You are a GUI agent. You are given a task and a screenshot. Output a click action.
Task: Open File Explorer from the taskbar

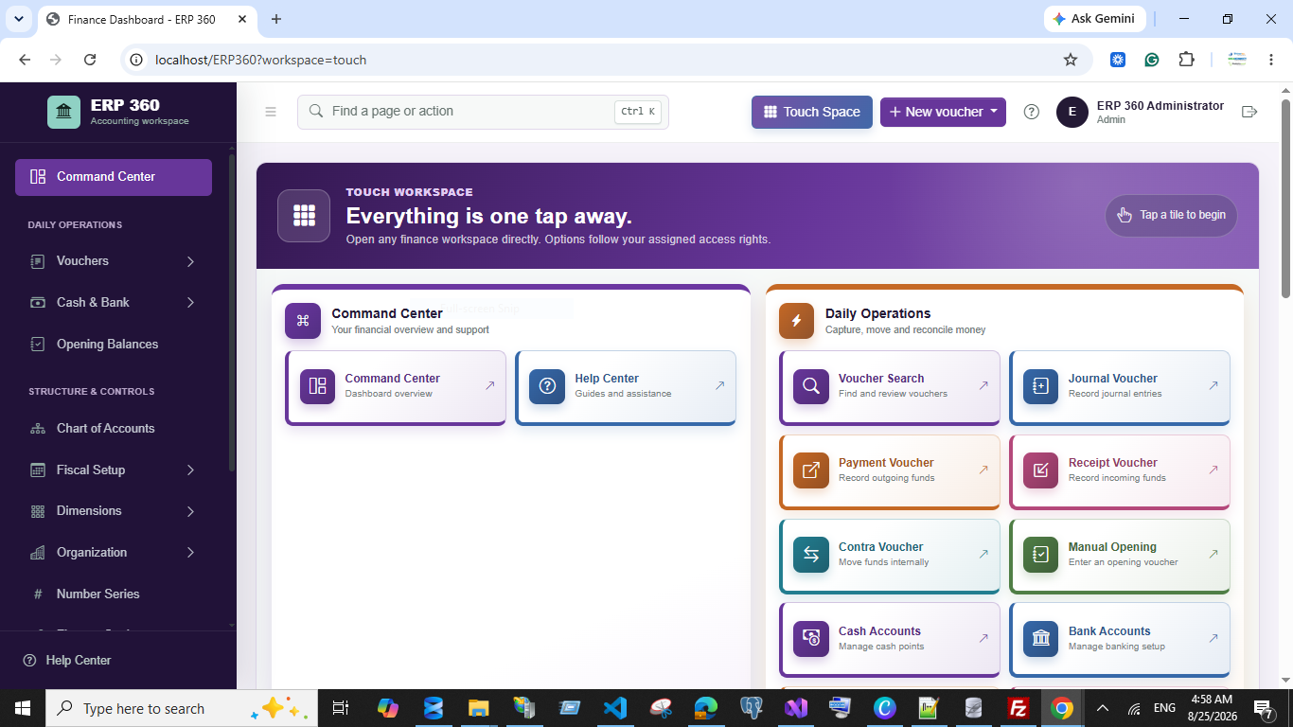[478, 708]
